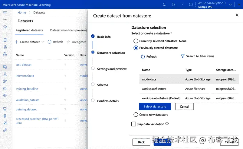Select Create new datastore radio button
The width and height of the screenshot is (243, 149).
point(136,115)
